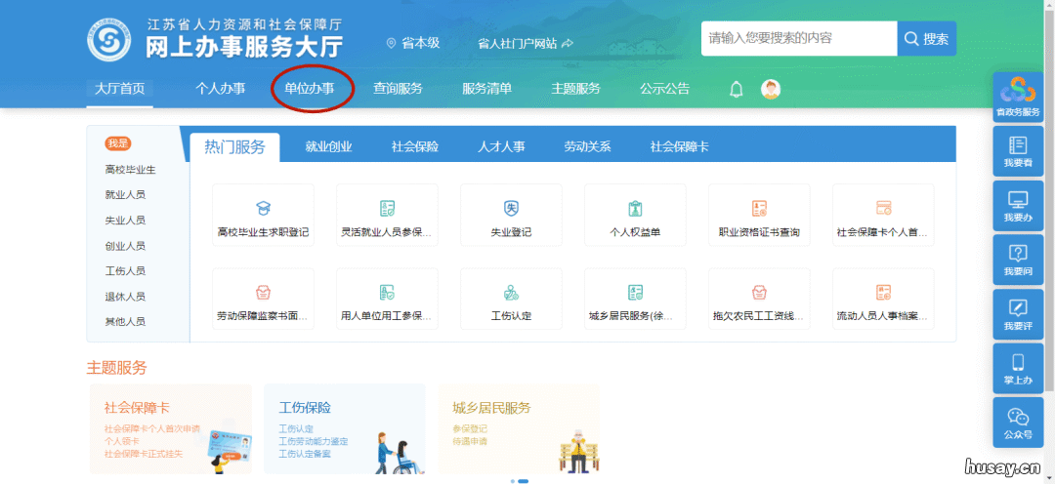The width and height of the screenshot is (1055, 484).
Task: Open the 公众号 sidebar button
Action: pos(1018,423)
